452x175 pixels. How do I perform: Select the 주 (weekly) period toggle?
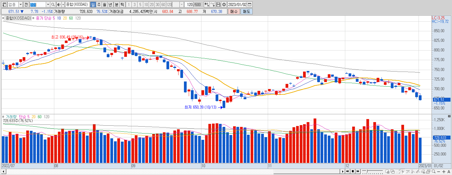point(99,5)
